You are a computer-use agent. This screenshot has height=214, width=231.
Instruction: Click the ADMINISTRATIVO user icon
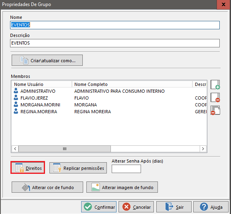[16, 91]
